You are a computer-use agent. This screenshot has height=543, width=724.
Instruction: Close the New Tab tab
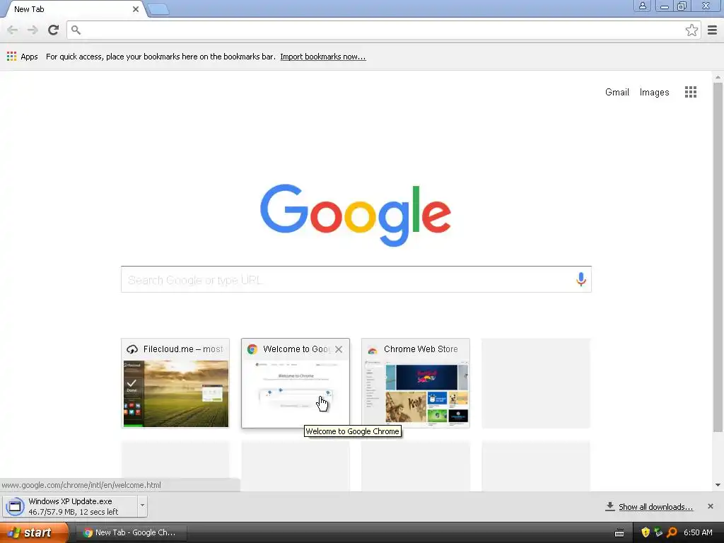(x=135, y=9)
